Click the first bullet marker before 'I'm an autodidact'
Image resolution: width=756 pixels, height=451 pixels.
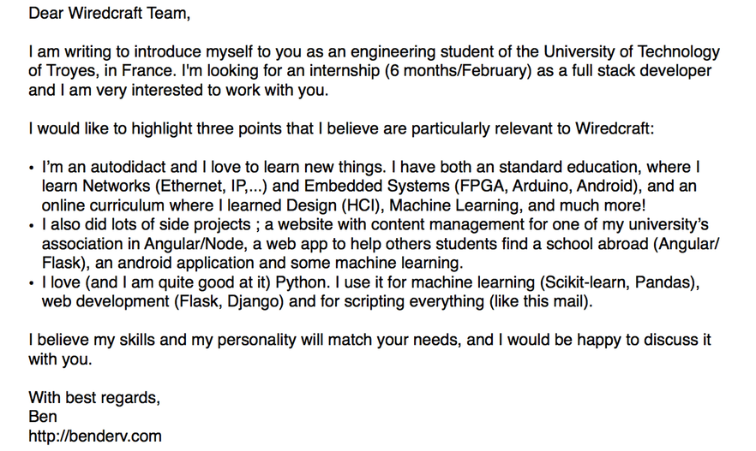[32, 169]
